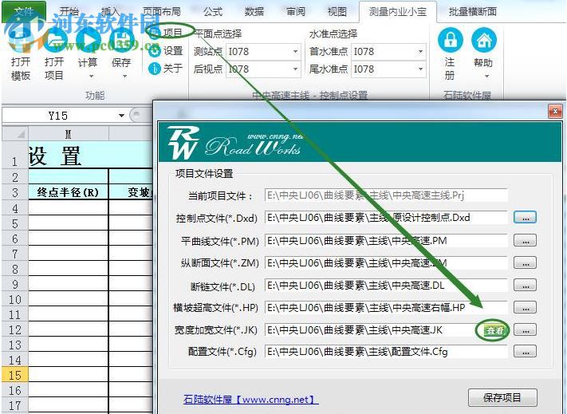Click the 打开模板 icon

[21, 39]
